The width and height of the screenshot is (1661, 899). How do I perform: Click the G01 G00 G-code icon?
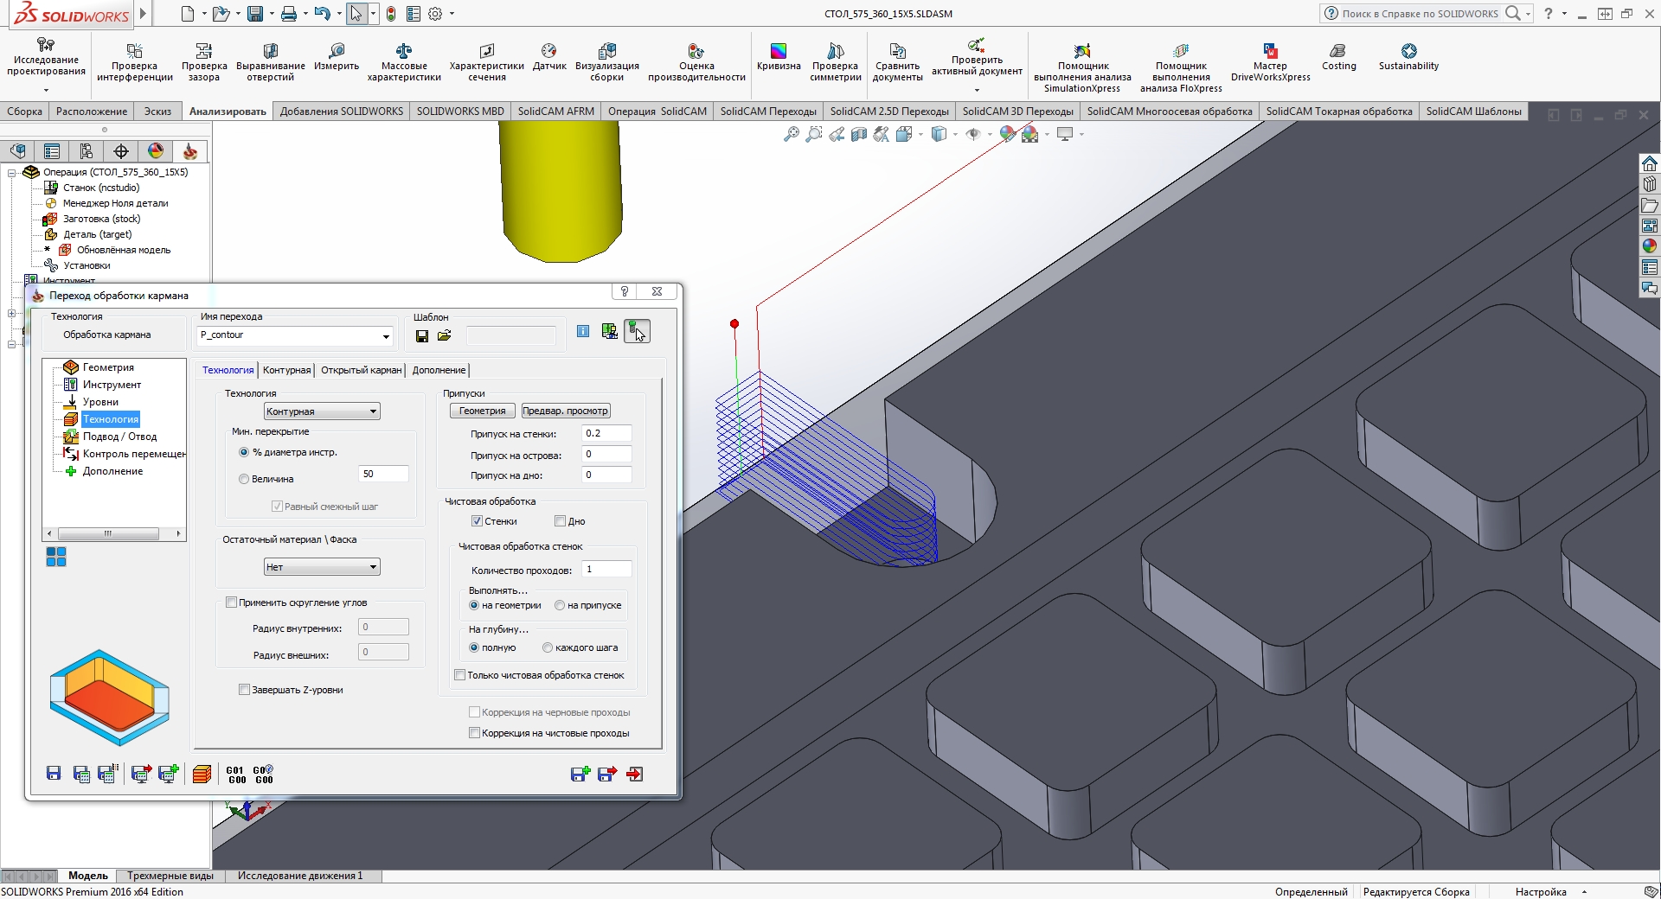(x=236, y=775)
